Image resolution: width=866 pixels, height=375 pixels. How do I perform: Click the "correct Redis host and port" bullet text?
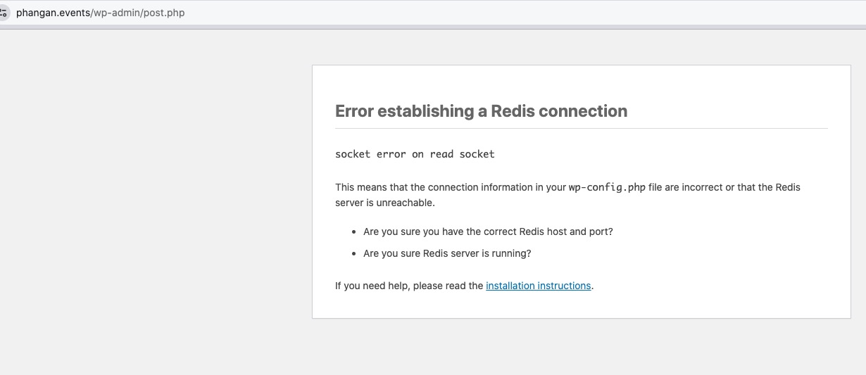[488, 231]
